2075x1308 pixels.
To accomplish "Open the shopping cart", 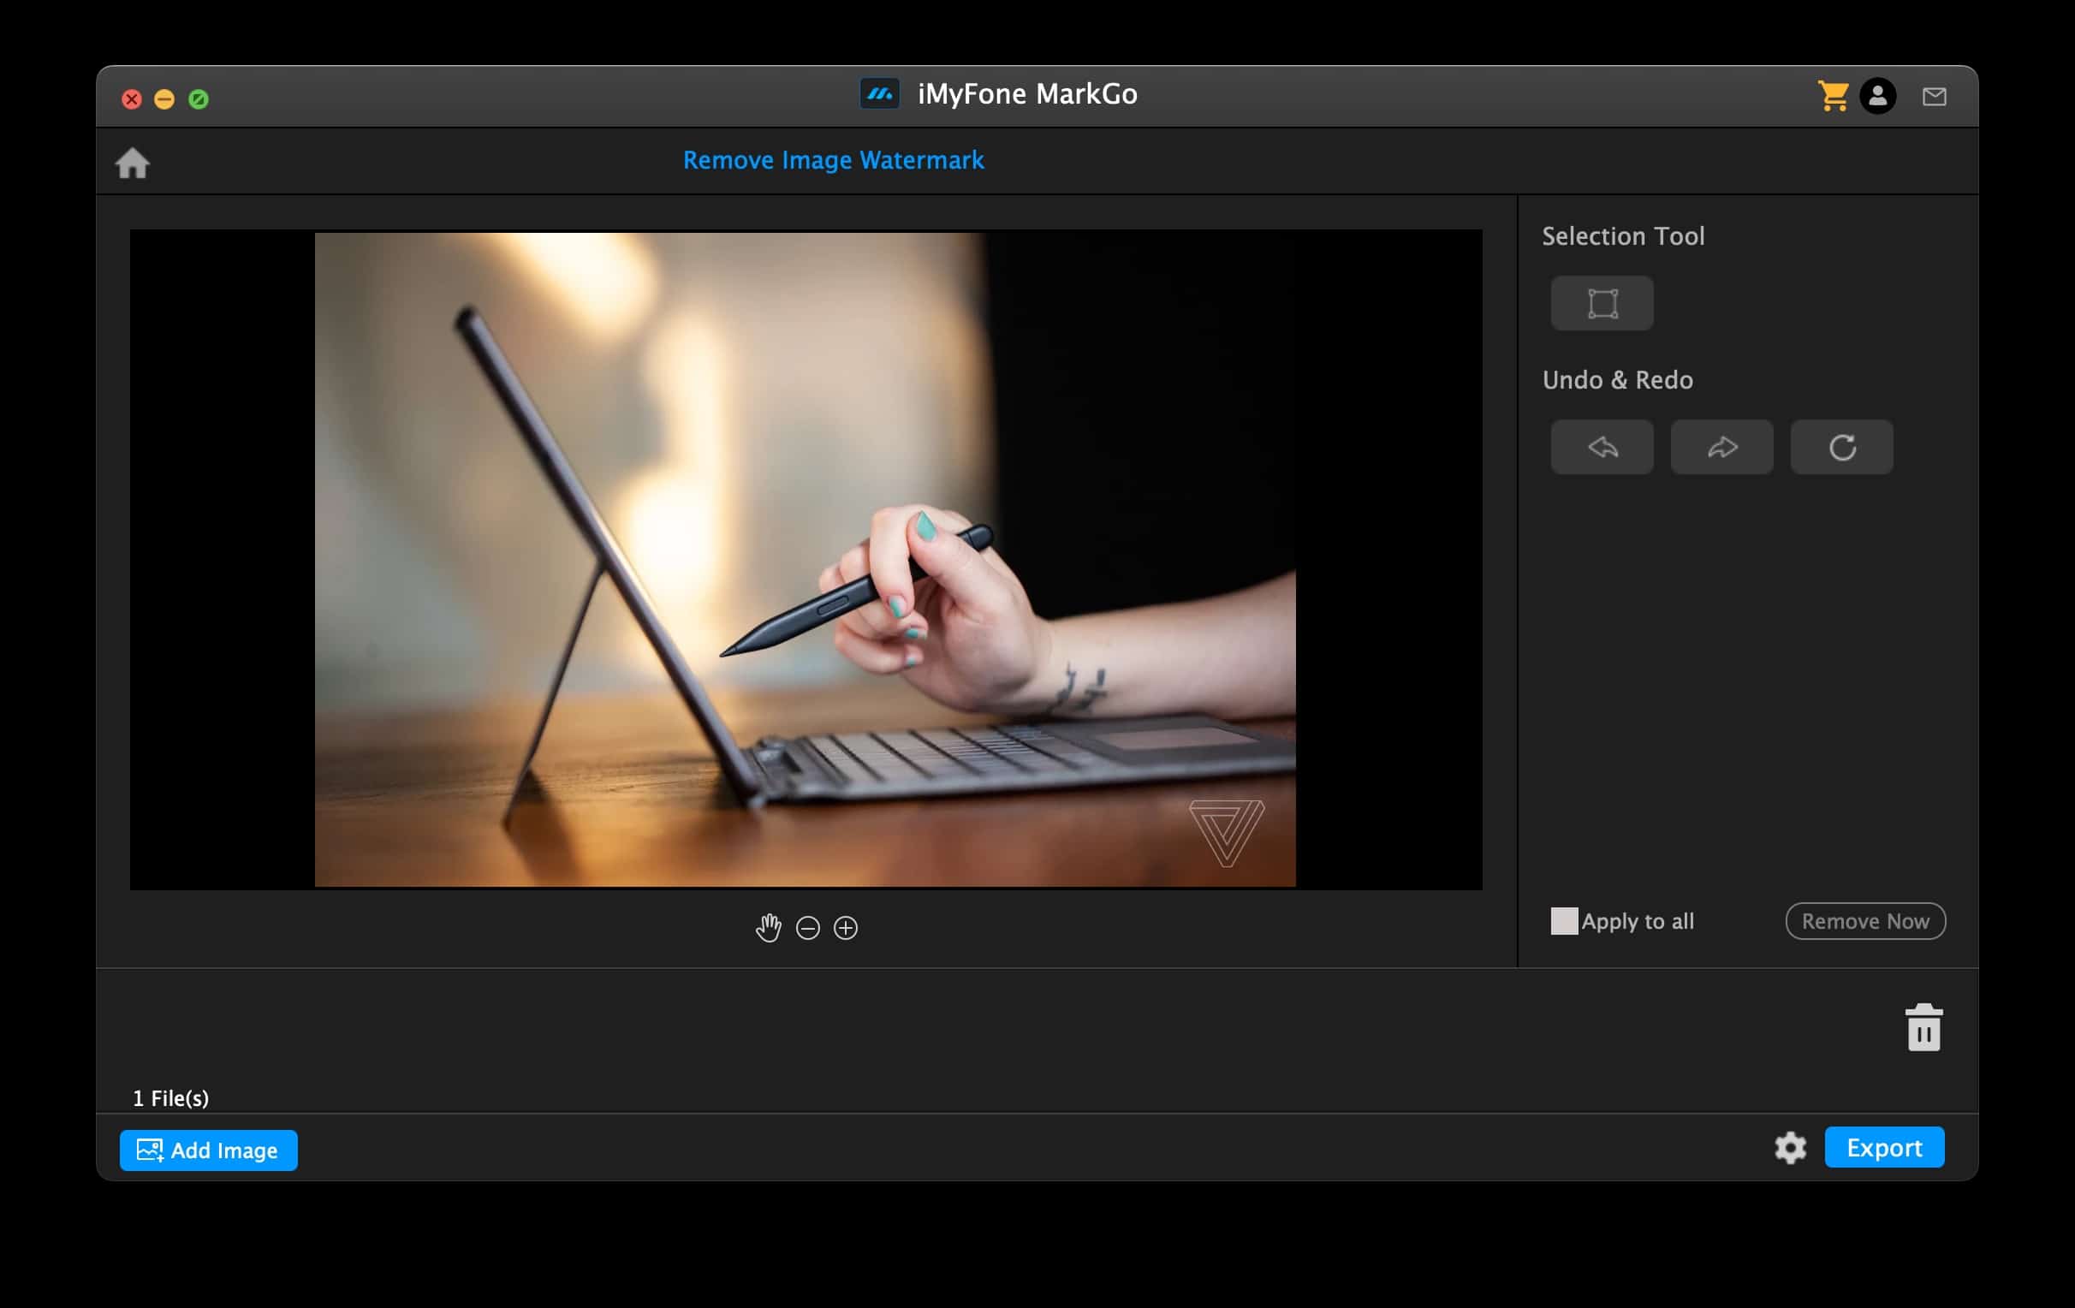I will point(1832,96).
